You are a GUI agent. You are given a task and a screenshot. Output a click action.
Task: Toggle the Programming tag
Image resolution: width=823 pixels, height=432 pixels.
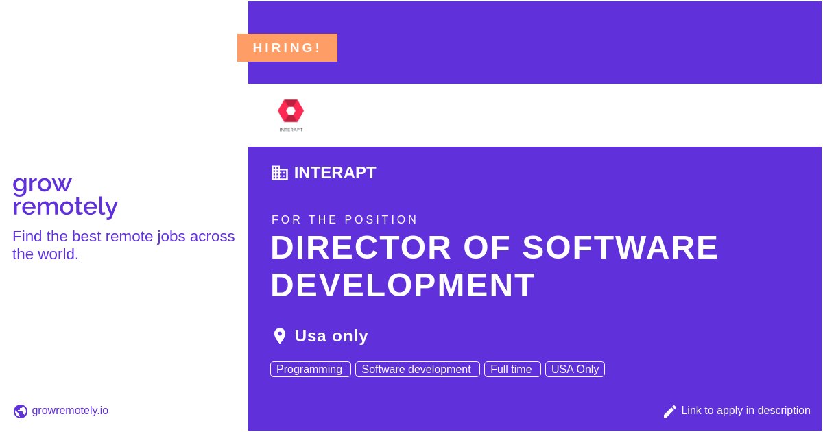pos(309,369)
